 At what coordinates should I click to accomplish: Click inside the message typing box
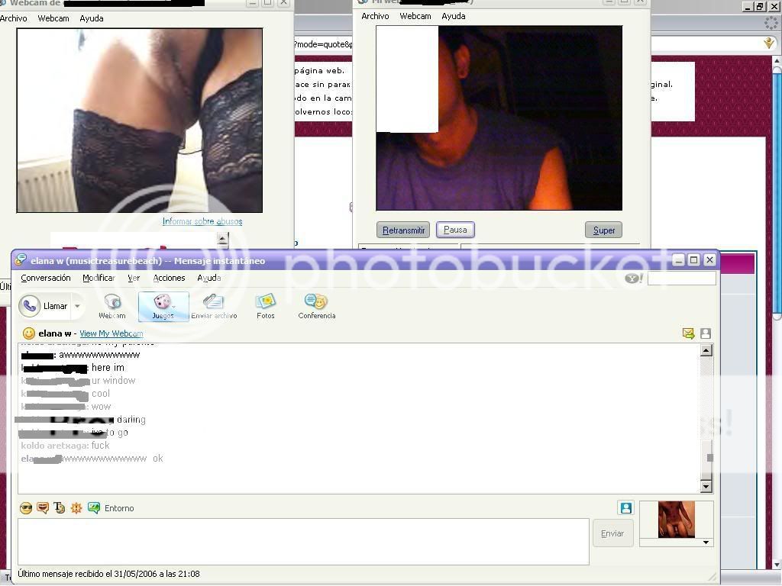point(303,541)
